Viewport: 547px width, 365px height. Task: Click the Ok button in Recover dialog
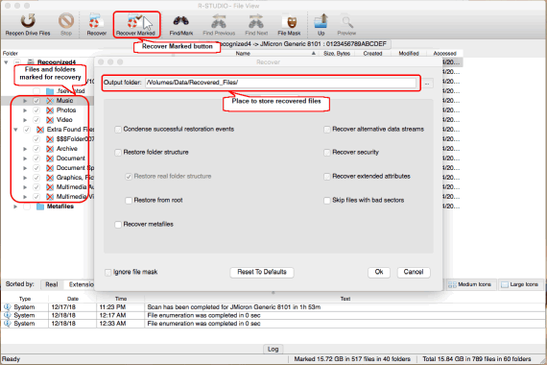click(x=379, y=272)
